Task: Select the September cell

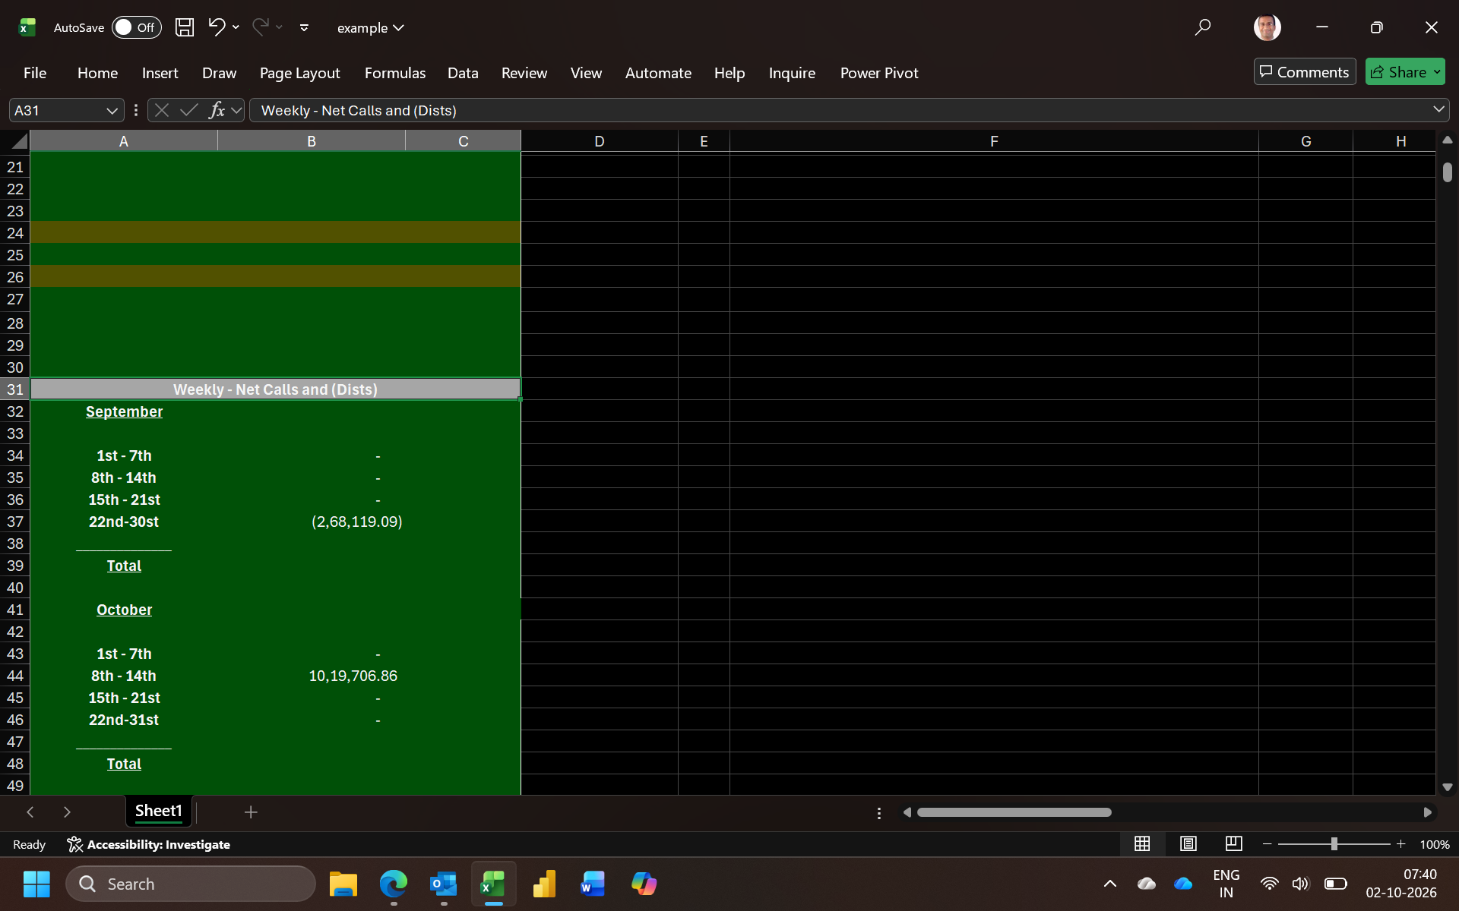Action: (x=124, y=411)
